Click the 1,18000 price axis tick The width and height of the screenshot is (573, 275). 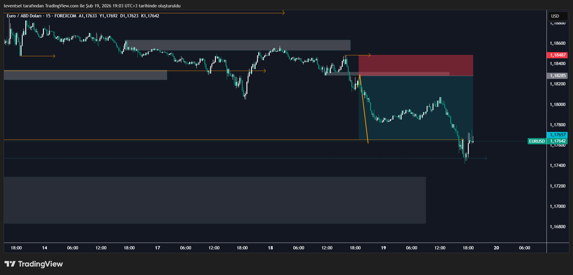557,105
